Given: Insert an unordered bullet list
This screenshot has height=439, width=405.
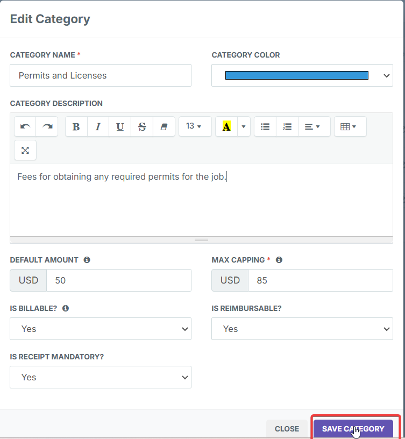Looking at the screenshot, I should click(265, 126).
